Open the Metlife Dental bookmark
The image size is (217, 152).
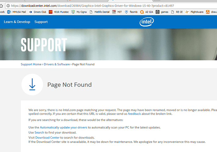click(x=99, y=12)
